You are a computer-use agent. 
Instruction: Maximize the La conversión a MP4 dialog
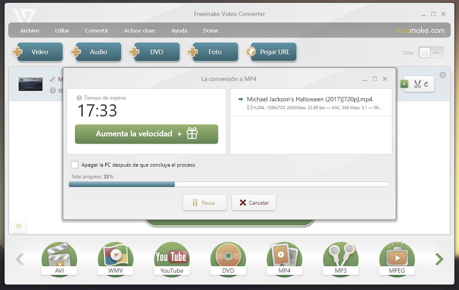375,79
